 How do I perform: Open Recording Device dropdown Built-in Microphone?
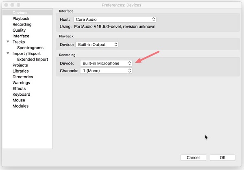(106, 63)
